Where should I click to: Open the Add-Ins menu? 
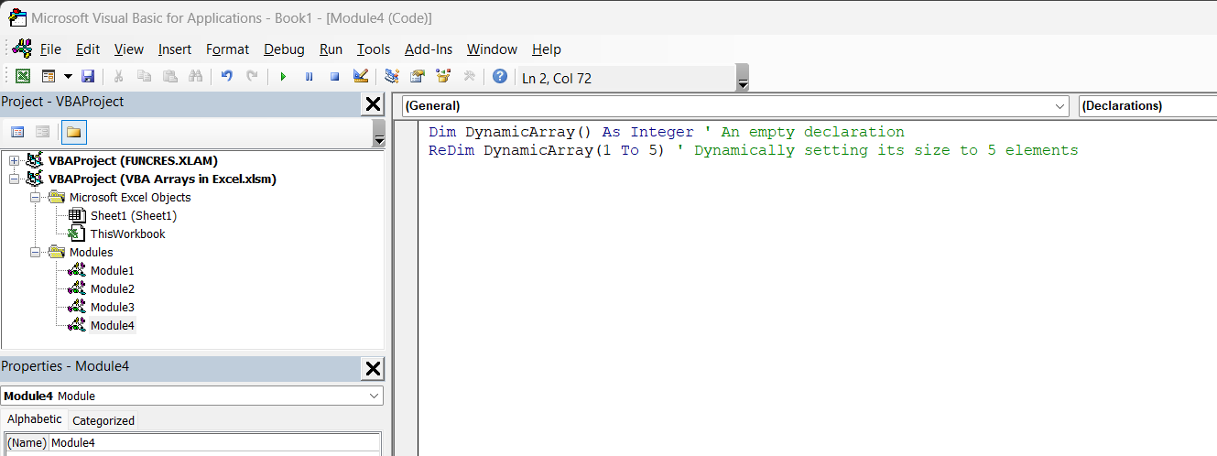click(429, 49)
